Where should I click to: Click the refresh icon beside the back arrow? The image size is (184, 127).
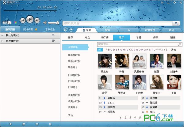[71, 30]
